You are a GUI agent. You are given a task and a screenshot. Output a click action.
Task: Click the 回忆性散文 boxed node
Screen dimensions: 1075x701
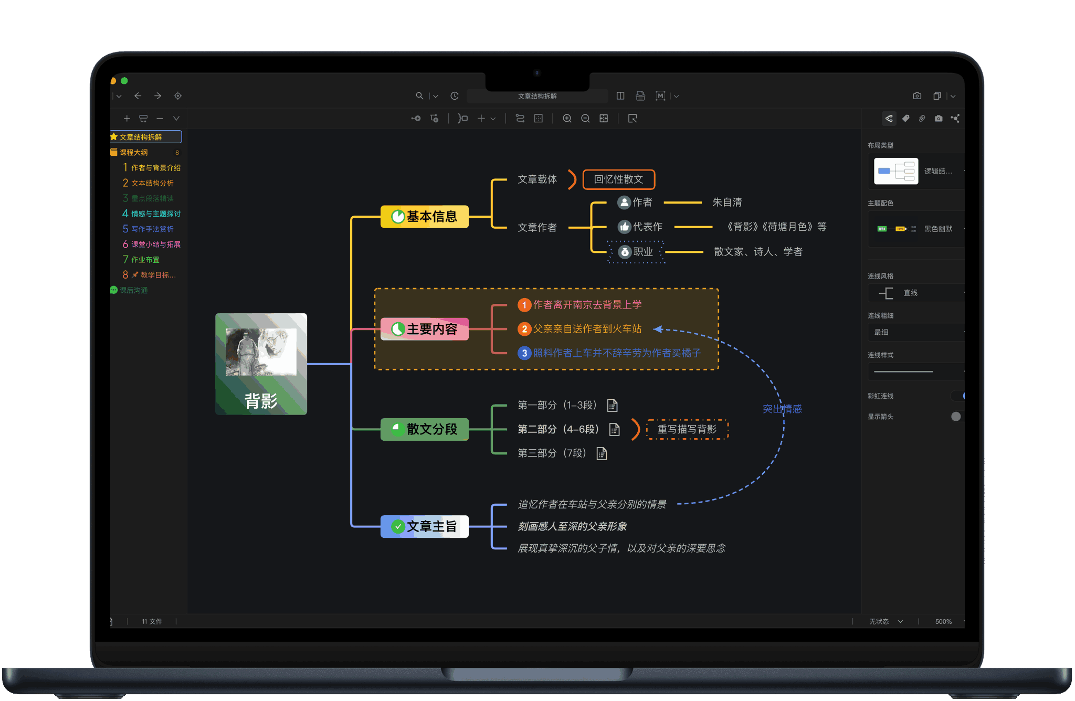tap(618, 179)
